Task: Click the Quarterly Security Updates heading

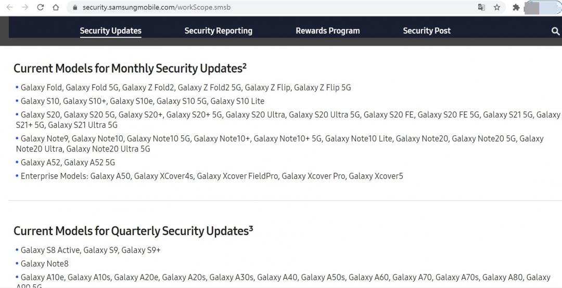Action: pyautogui.click(x=133, y=231)
